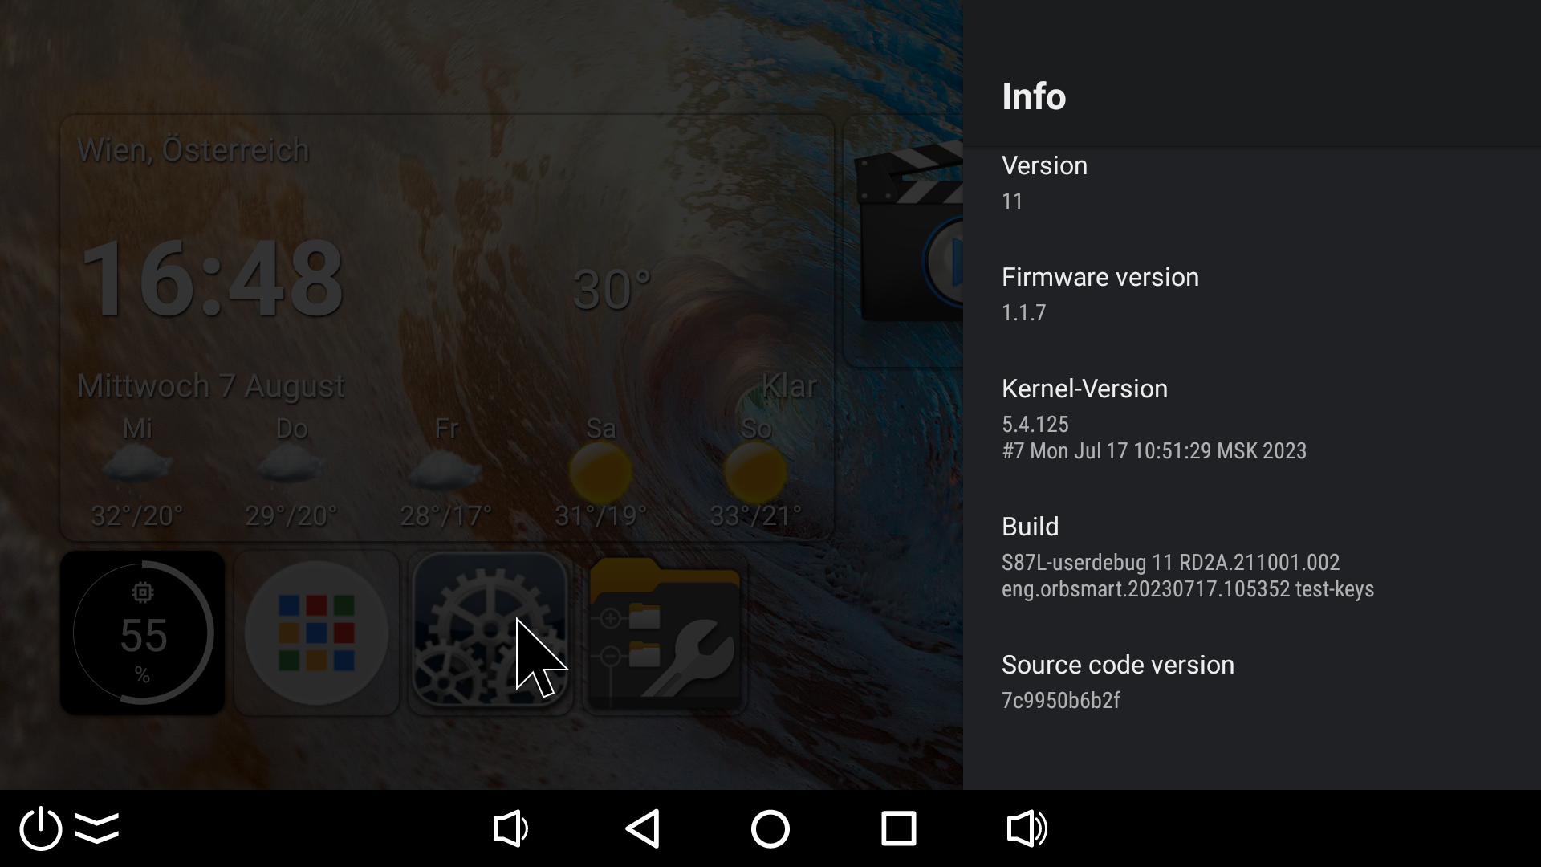
Task: Open the colorful app grid launcher
Action: tap(316, 633)
